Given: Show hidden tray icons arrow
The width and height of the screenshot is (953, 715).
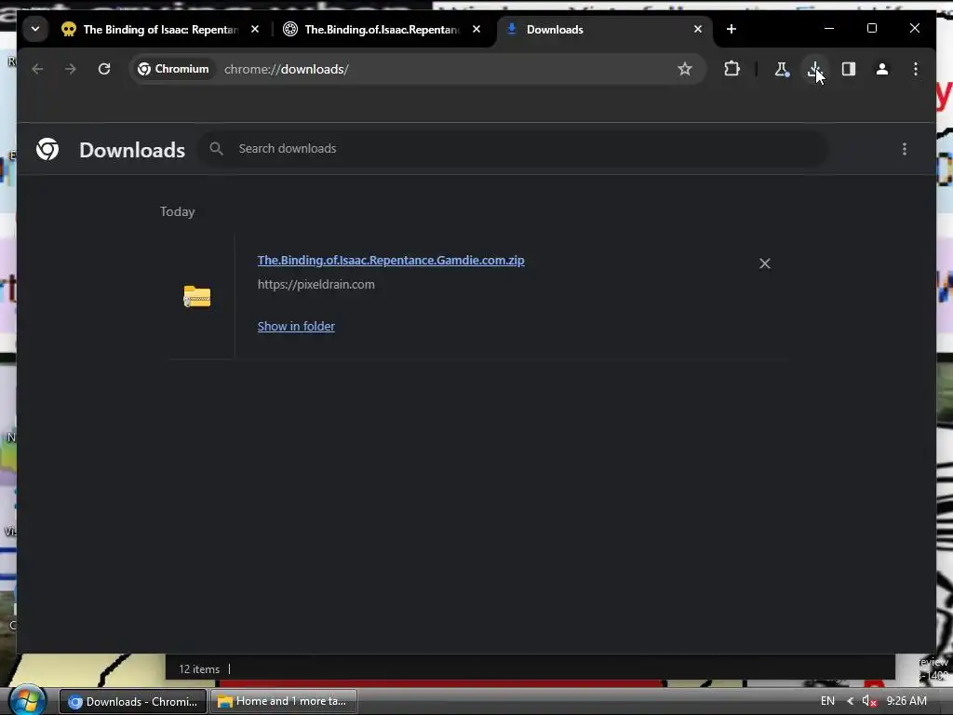Looking at the screenshot, I should pos(850,701).
